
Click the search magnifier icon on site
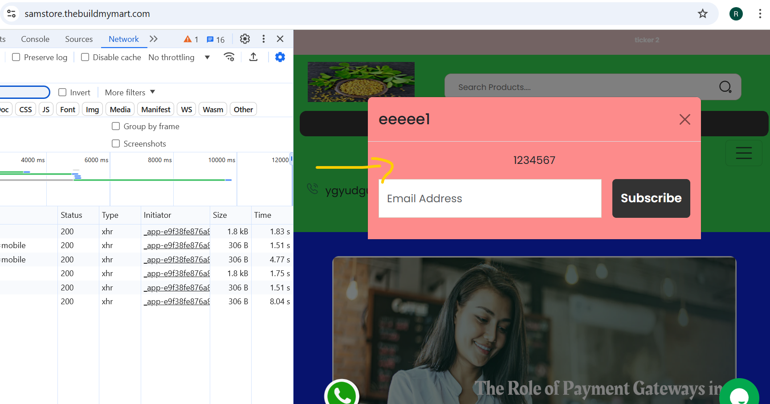click(x=725, y=87)
